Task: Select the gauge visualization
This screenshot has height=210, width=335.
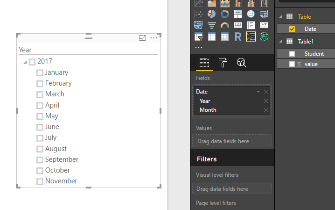Action: tap(225, 25)
